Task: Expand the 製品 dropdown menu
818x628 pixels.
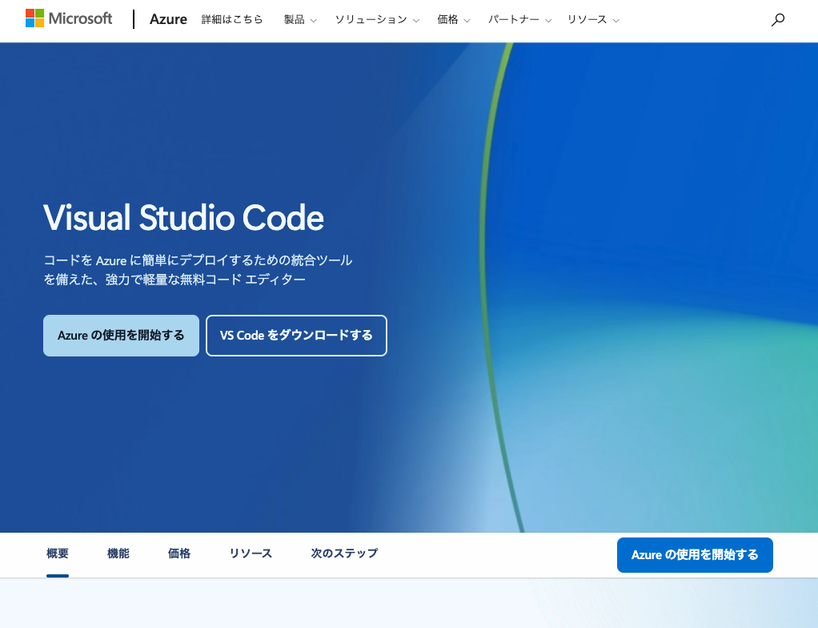Action: tap(300, 20)
